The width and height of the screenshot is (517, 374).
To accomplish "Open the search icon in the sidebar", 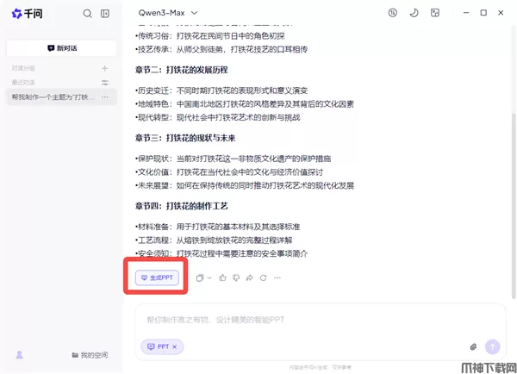I will click(x=87, y=14).
